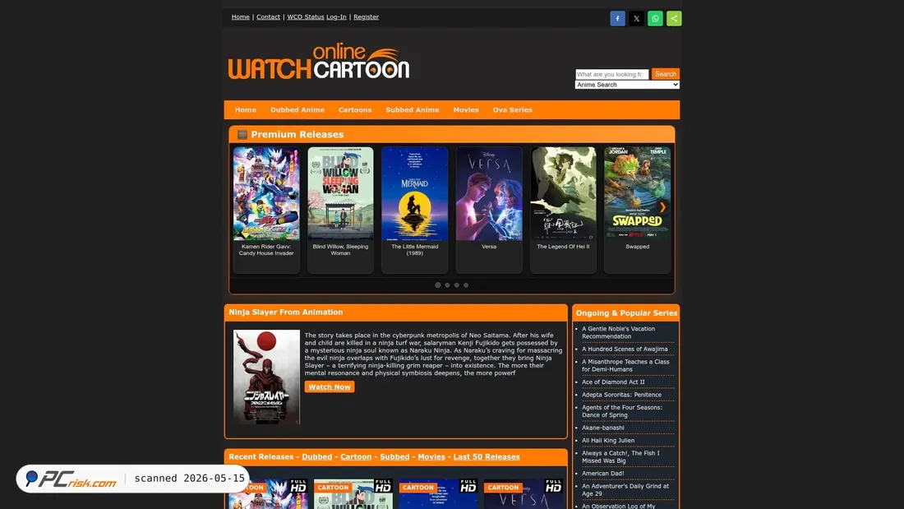Click the 'Ninja Slayer From Animation' heading
The width and height of the screenshot is (904, 509).
coord(286,312)
